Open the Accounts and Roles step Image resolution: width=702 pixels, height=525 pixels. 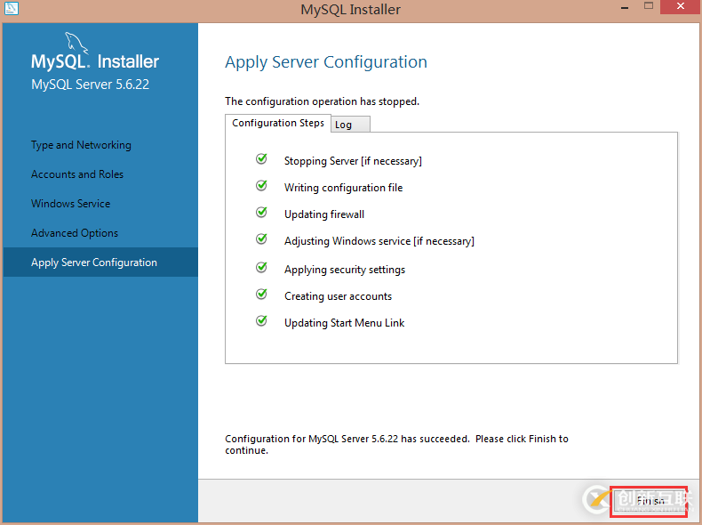click(x=77, y=174)
